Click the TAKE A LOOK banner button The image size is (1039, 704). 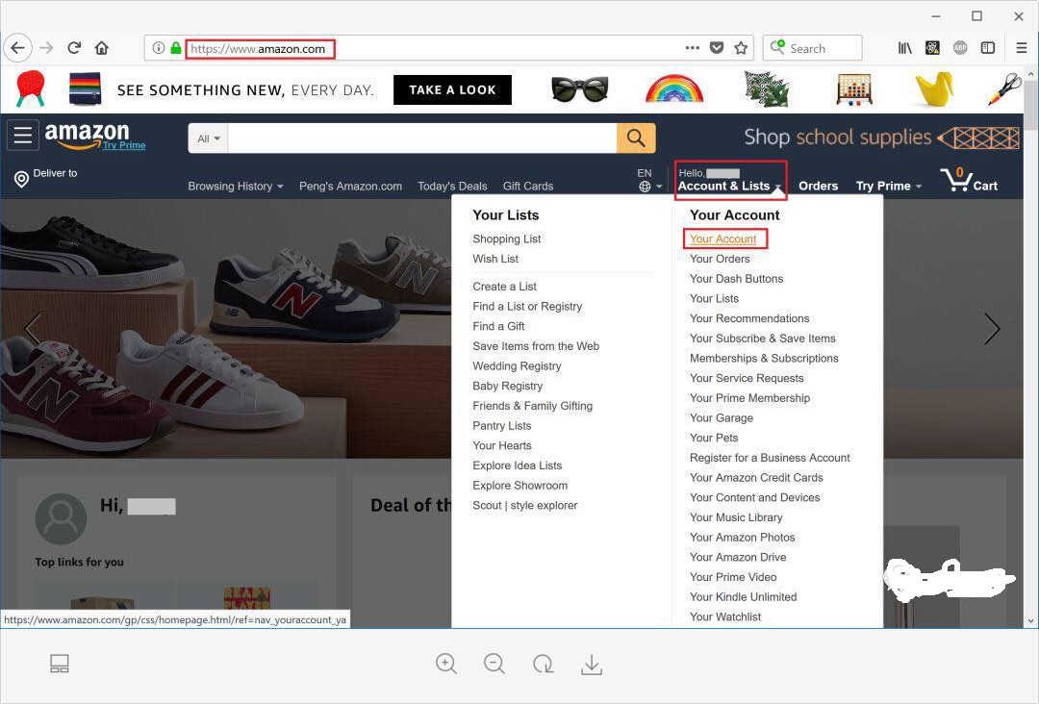pos(452,90)
